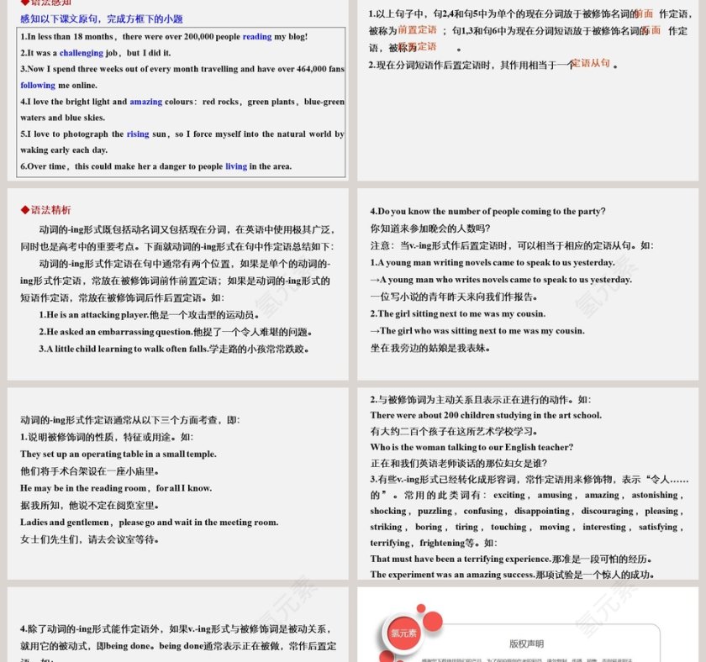Click the blue word 'rising' in sentence 5
Screen dimensions: 706x662
137,134
